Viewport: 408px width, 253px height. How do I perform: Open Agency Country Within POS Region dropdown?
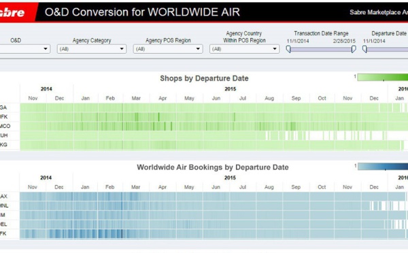pos(244,49)
